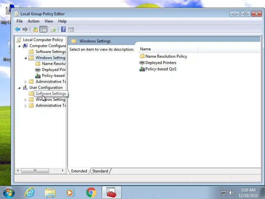This screenshot has height=199, width=265.
Task: Open Windows Explorer from the taskbar
Action: pos(50,193)
